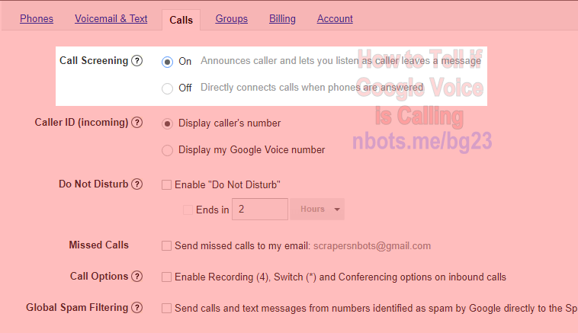Image resolution: width=578 pixels, height=333 pixels.
Task: Enable Recording and Conferencing options checkbox
Action: click(x=167, y=277)
